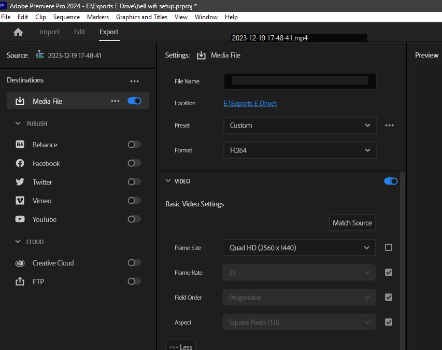Open the Sequence menu
The width and height of the screenshot is (442, 350).
[66, 17]
